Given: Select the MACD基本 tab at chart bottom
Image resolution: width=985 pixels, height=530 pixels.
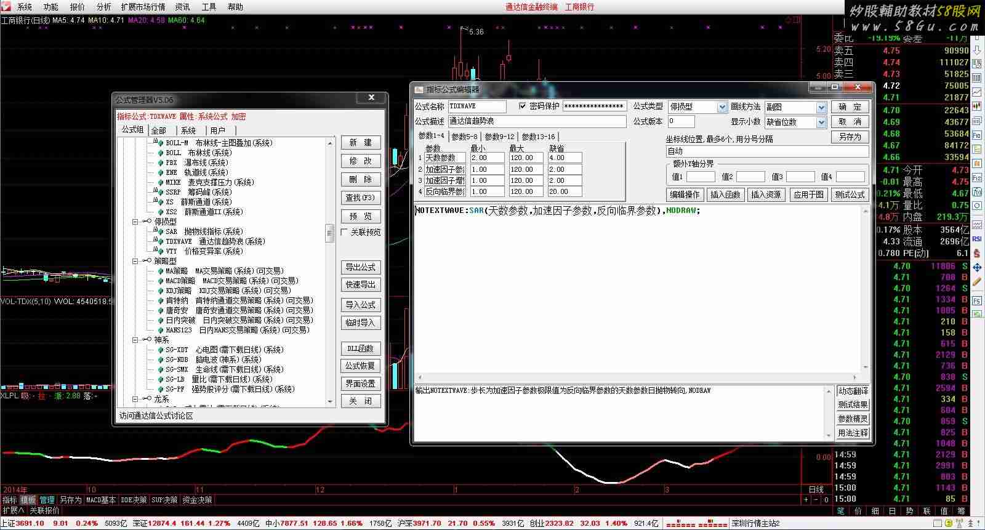Looking at the screenshot, I should 101,500.
